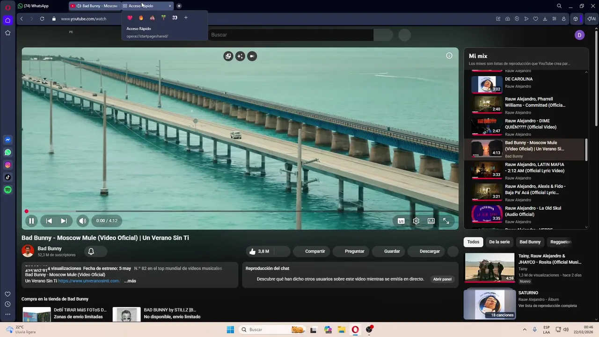Take snapshot with camera icon
This screenshot has height=337, width=599.
pos(508,19)
